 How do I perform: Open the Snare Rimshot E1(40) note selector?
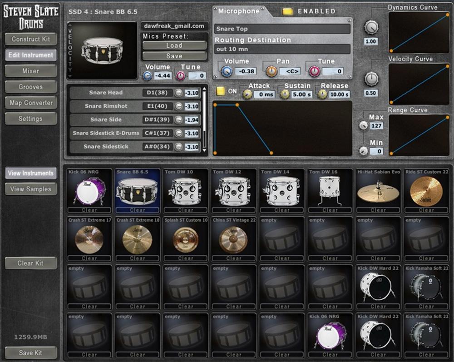click(157, 106)
